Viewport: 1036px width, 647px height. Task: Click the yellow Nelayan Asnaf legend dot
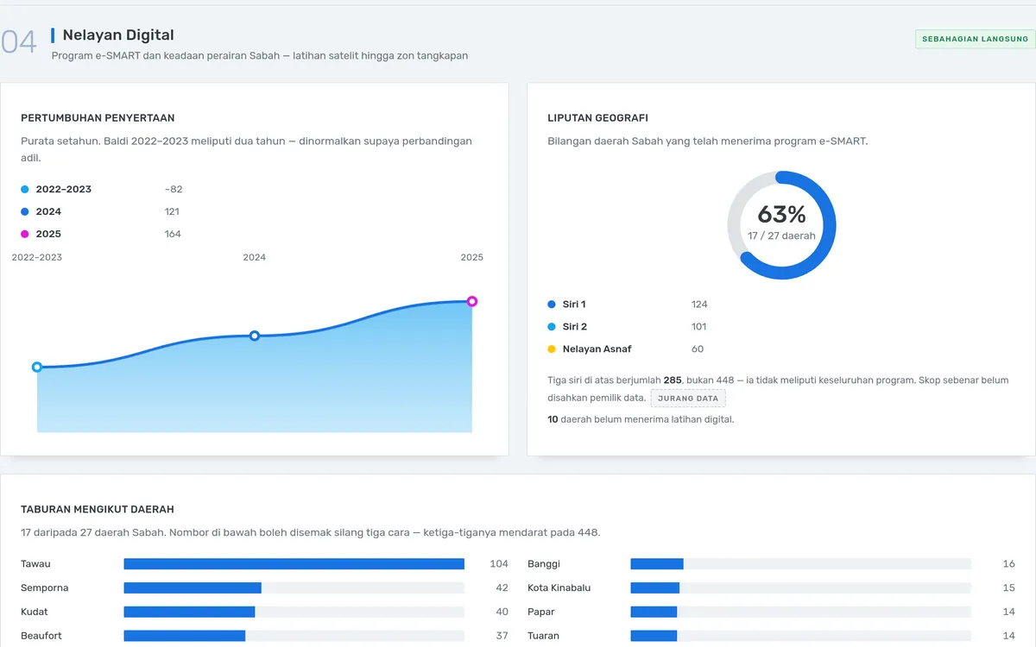point(552,349)
